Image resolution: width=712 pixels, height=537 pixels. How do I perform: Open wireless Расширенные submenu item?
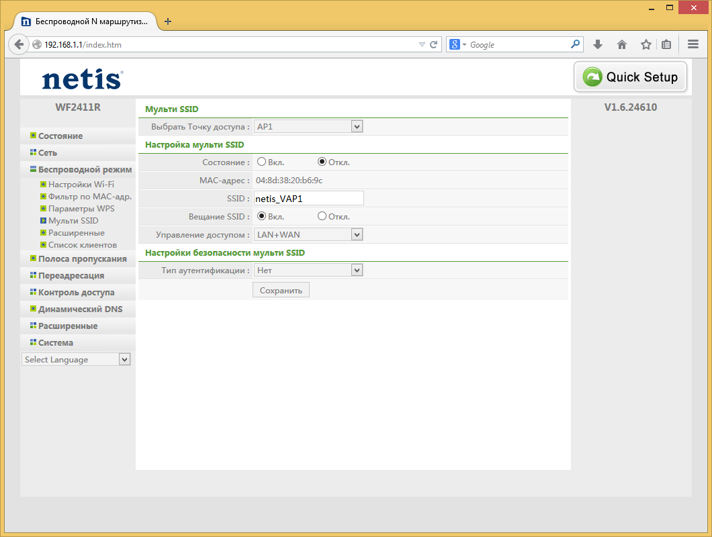77,232
